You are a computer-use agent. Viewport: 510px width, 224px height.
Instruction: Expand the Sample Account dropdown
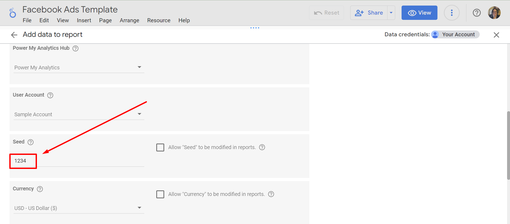(x=79, y=114)
